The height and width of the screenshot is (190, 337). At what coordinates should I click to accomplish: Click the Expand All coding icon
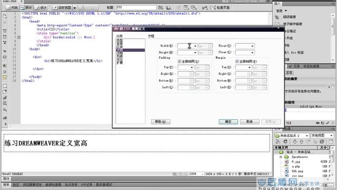tap(5, 42)
